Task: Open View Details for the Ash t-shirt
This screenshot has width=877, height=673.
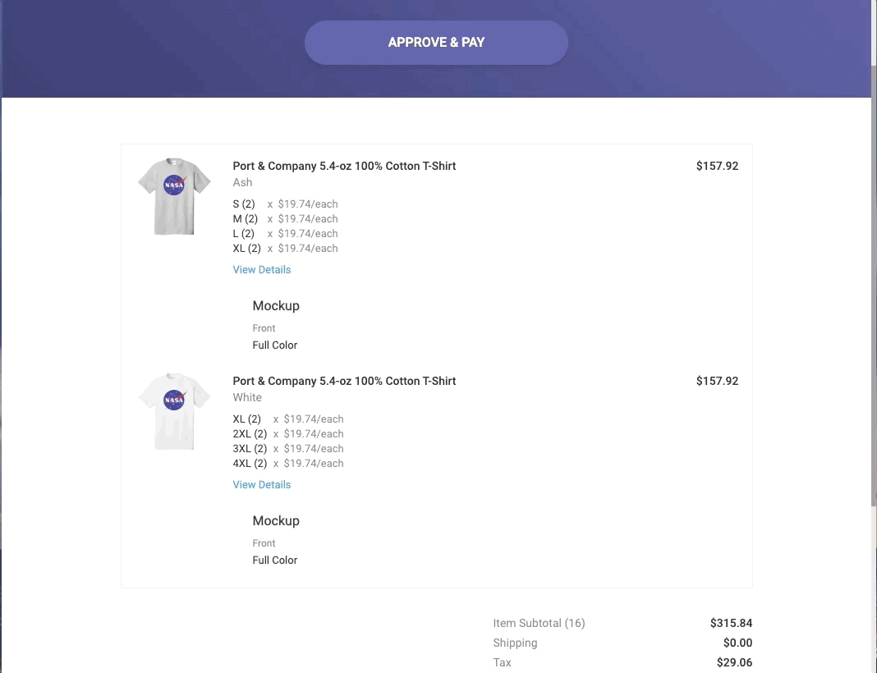Action: (261, 269)
